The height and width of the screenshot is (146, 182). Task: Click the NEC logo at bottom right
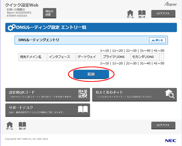[171, 141]
